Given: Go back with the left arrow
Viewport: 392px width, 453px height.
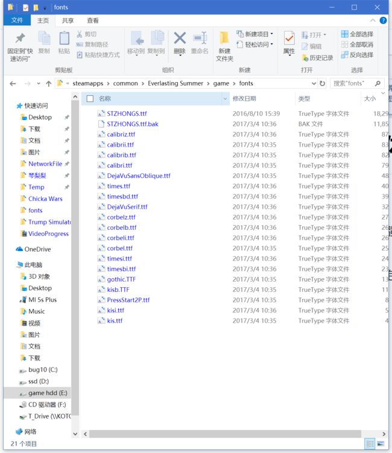Looking at the screenshot, I should 13,84.
